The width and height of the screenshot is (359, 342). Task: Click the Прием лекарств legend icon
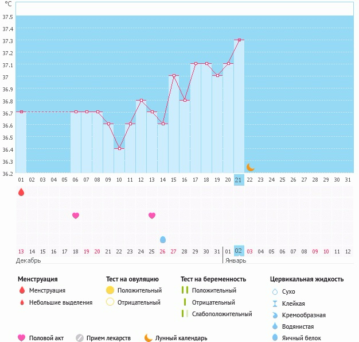click(x=80, y=338)
